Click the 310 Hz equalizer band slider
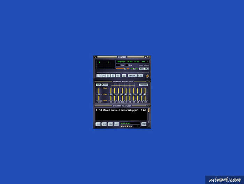Image resolution: width=244 pixels, height=184 pixels. pyautogui.click(x=119, y=94)
